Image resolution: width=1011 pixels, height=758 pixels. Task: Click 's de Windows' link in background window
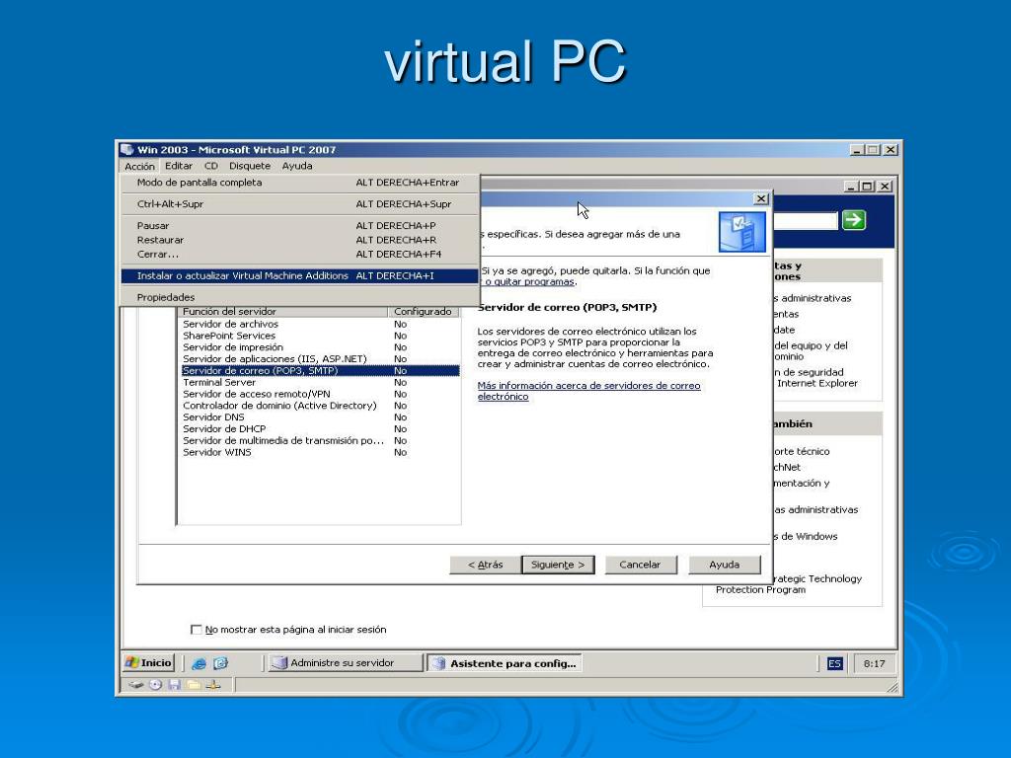[x=806, y=536]
